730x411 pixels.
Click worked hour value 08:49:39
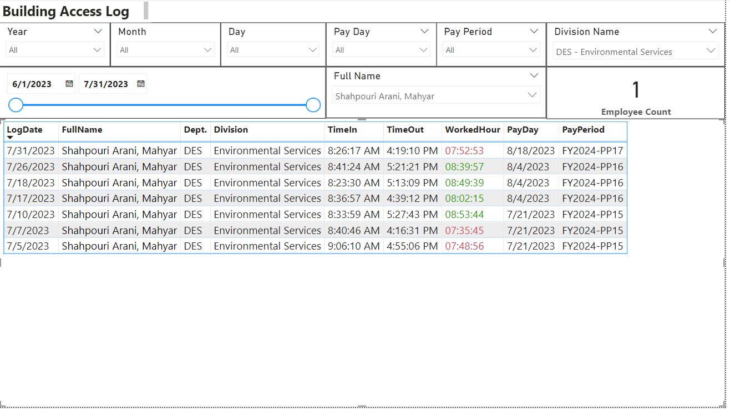pyautogui.click(x=464, y=182)
